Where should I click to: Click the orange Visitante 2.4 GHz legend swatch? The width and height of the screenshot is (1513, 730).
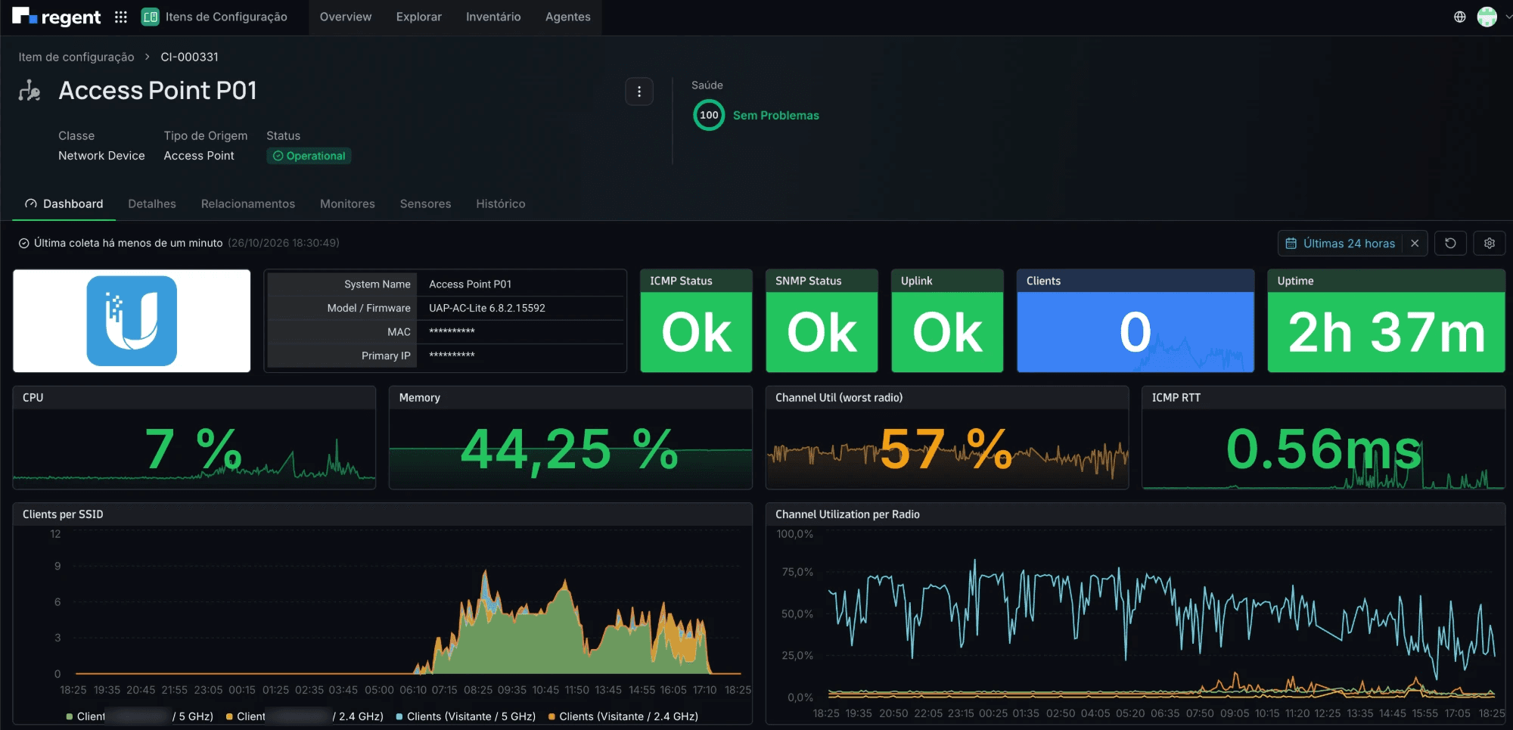coord(551,716)
